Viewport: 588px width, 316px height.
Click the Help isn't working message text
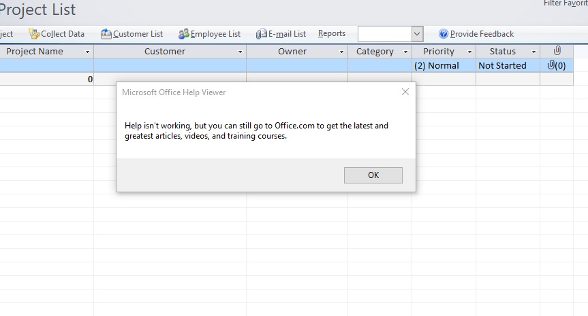click(x=256, y=131)
